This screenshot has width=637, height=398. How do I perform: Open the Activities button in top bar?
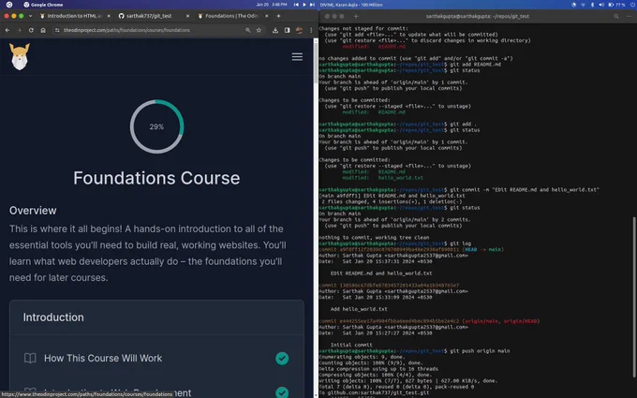coord(9,5)
